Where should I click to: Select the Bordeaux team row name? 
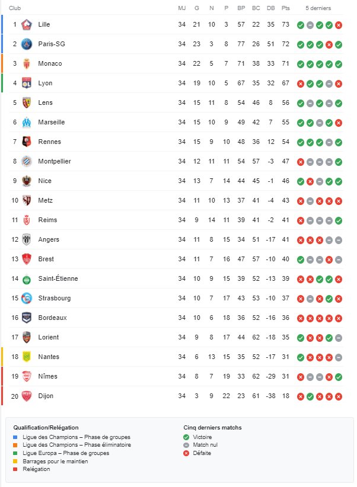tap(52, 318)
